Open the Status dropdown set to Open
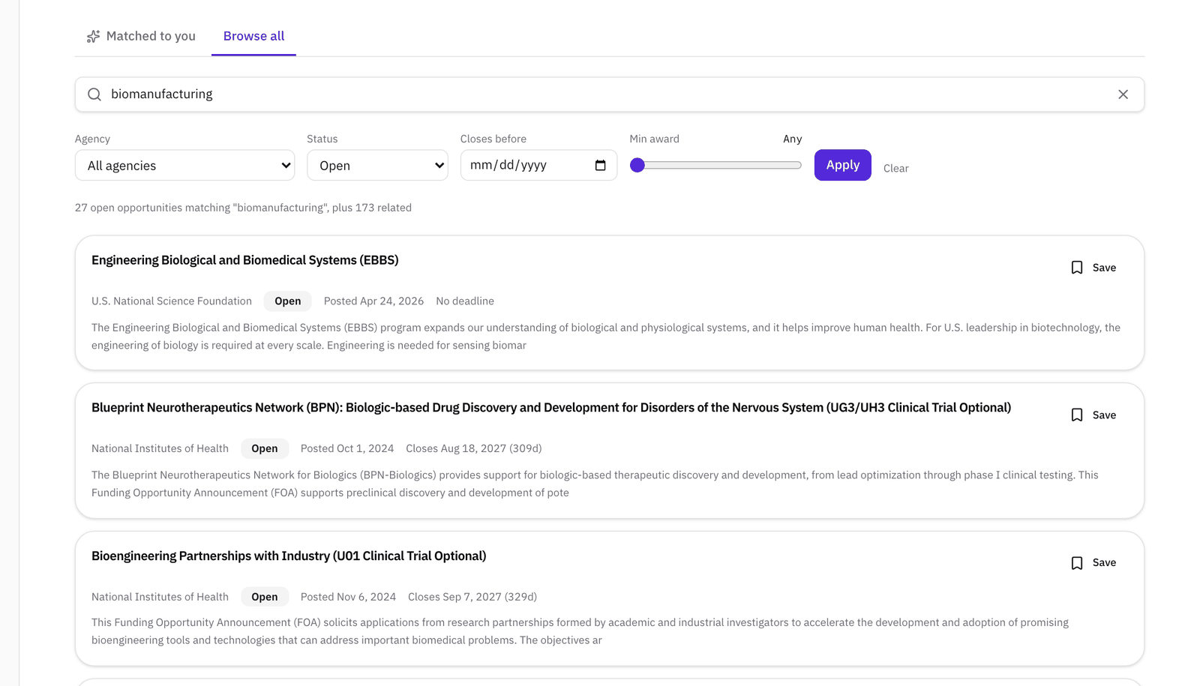Screen dimensions: 1200x686 pos(377,166)
